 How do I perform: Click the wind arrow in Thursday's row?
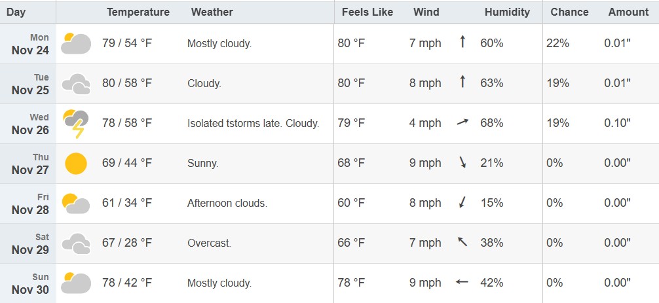(462, 163)
